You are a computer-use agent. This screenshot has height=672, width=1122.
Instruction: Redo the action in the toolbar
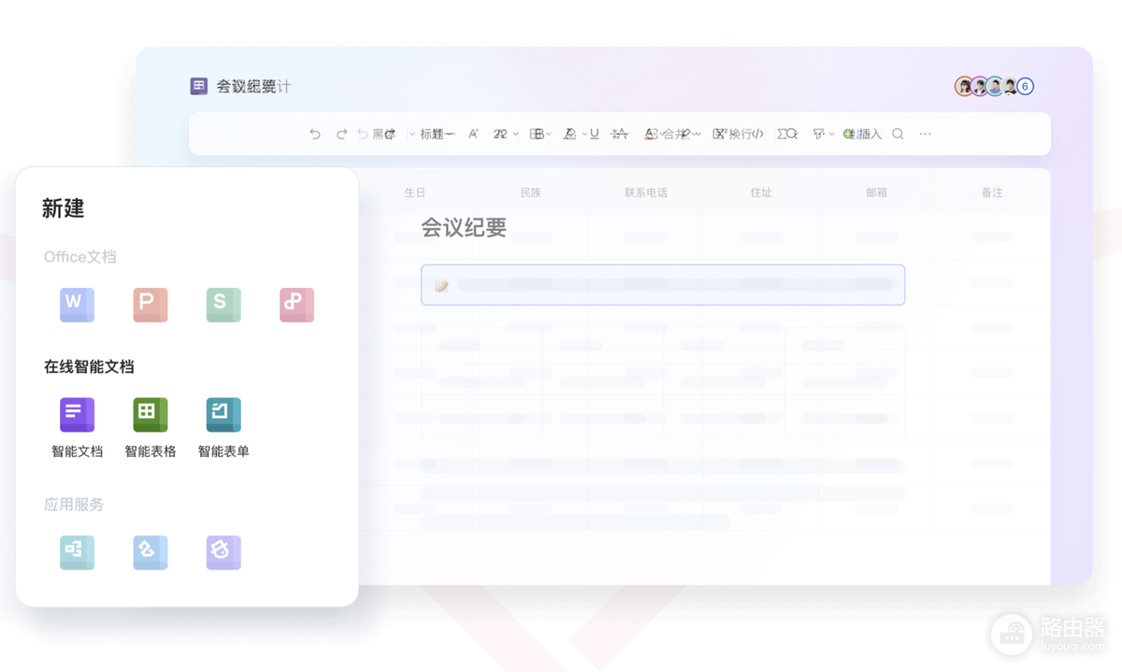point(341,135)
